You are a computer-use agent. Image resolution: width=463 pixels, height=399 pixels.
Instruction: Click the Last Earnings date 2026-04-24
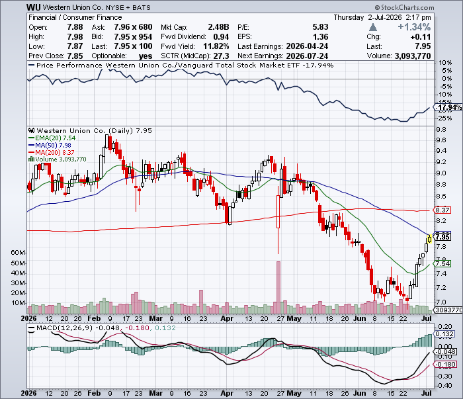pos(307,46)
